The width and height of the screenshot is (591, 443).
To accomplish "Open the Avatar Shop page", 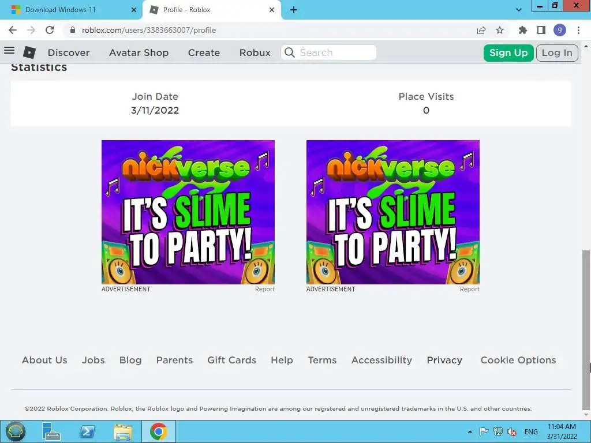I will pos(139,52).
